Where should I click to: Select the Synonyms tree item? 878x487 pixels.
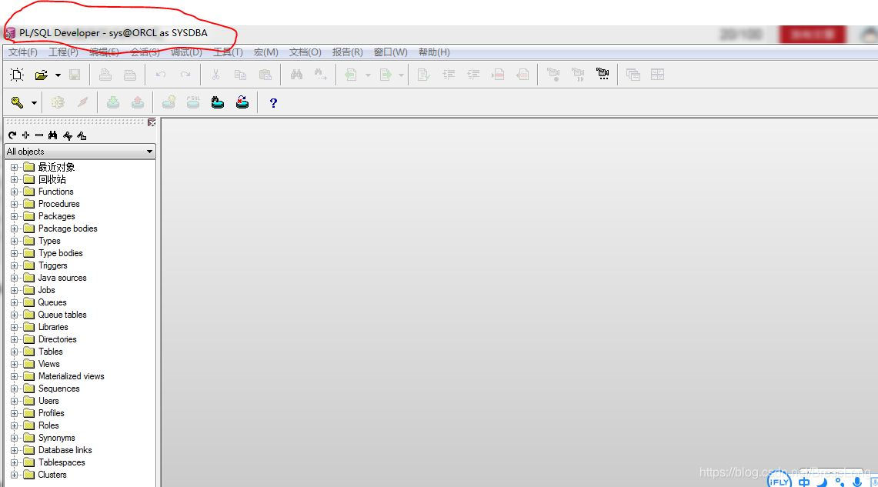56,438
